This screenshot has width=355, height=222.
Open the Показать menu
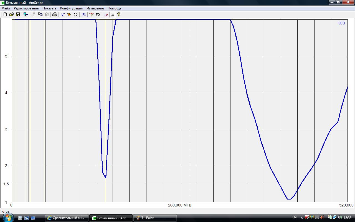coord(49,8)
